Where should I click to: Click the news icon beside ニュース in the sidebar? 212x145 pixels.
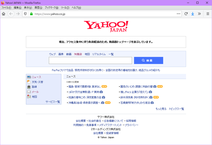[29, 77]
